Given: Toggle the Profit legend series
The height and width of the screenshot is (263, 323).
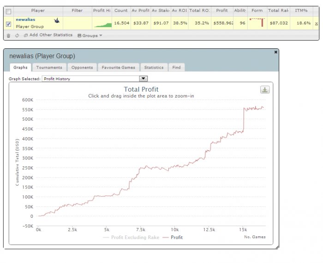Looking at the screenshot, I should pos(173,238).
